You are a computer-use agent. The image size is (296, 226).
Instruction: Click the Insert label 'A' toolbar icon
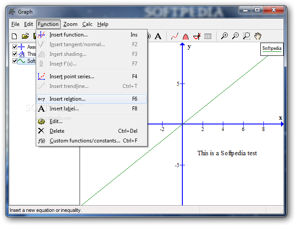point(158,36)
